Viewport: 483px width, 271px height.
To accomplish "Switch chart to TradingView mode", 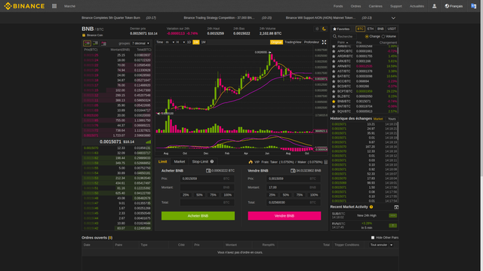I will [x=293, y=42].
